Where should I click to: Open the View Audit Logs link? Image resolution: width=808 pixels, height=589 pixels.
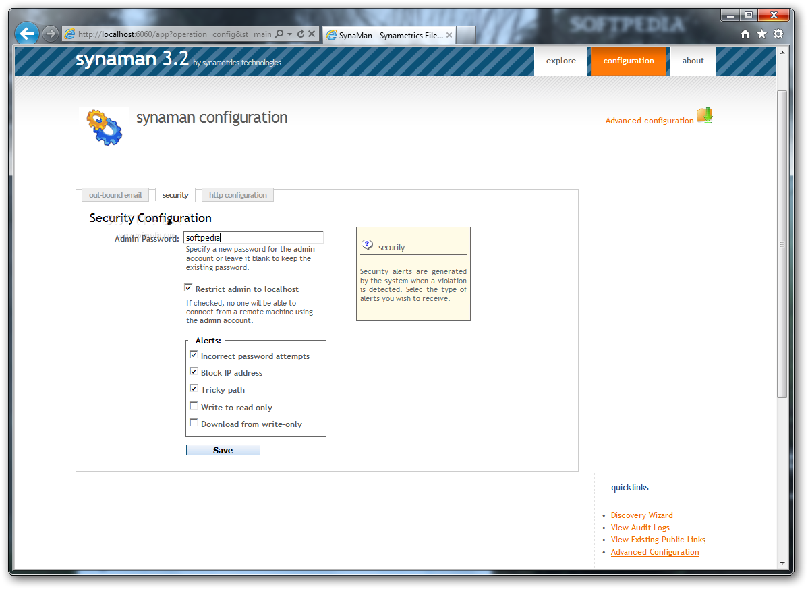point(640,528)
